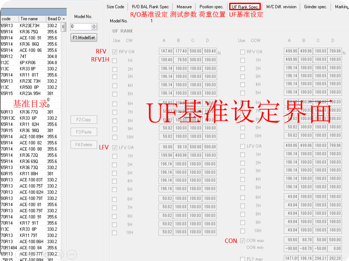Viewport: 349px width, 261px height.
Task: Click the F4:Delete button
Action: coord(84,145)
